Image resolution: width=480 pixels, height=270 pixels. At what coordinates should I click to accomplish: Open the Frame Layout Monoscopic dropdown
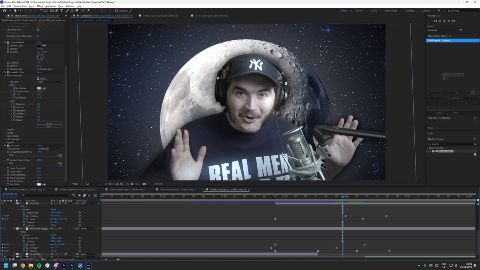coord(50,149)
